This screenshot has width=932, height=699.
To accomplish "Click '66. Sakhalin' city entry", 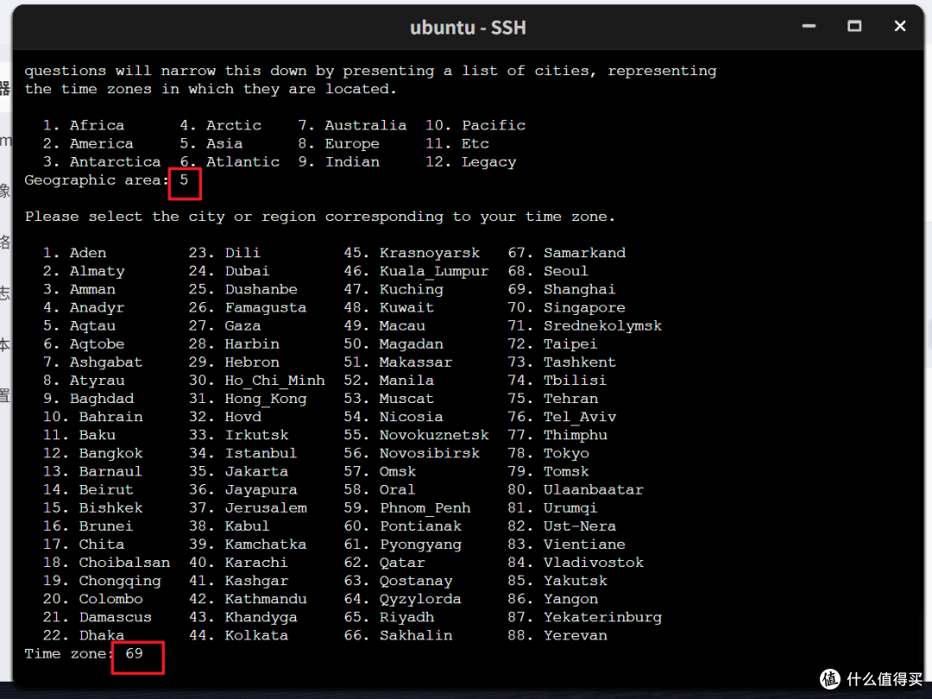I will click(398, 635).
